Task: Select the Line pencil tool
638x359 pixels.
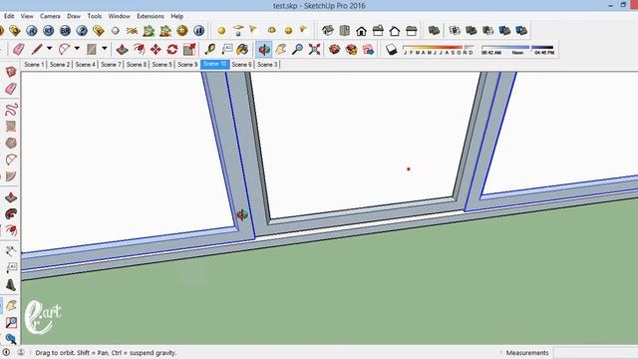Action: [x=37, y=49]
